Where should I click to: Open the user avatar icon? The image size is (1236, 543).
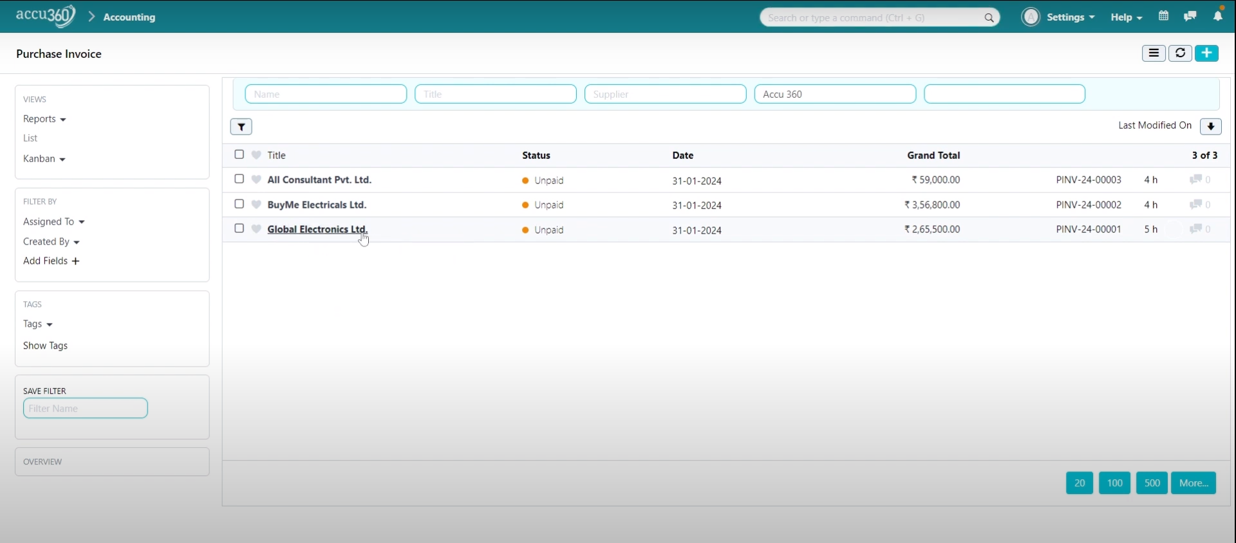pyautogui.click(x=1031, y=17)
